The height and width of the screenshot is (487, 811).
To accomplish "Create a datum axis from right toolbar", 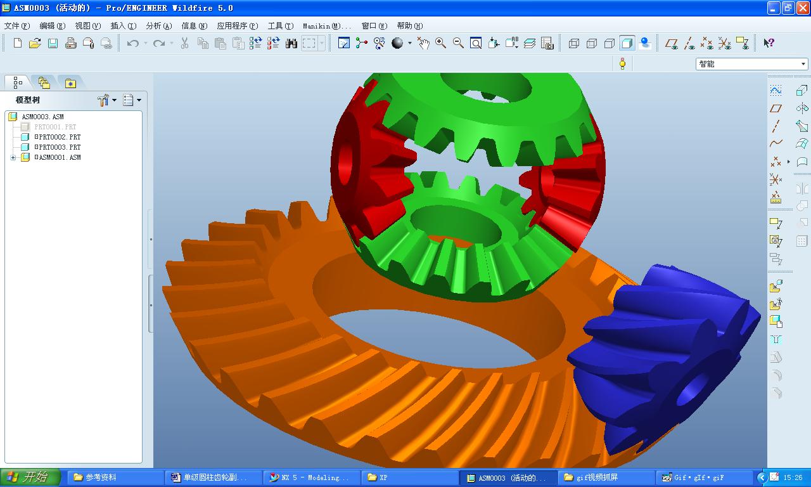I will [x=776, y=126].
